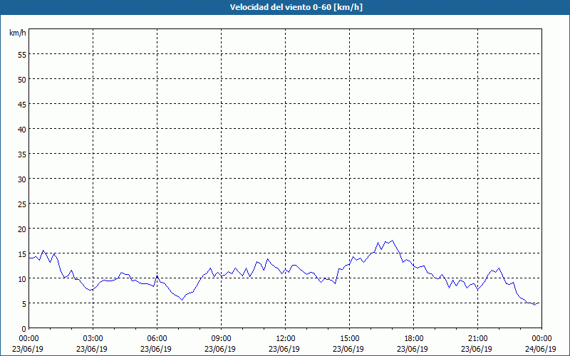The width and height of the screenshot is (570, 356).
Task: Select the y-axis tick label "10"
Action: pos(21,279)
